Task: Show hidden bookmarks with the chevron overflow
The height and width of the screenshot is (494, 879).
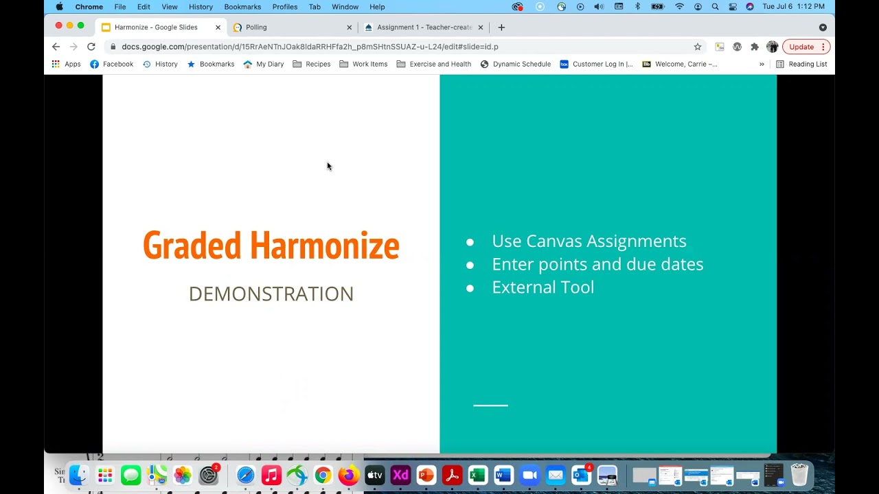Action: [x=762, y=64]
